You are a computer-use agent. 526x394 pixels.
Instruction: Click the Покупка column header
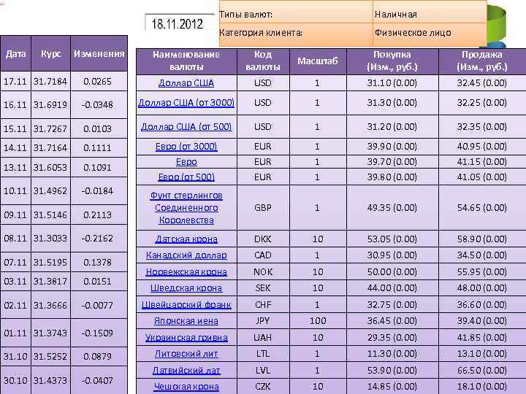[392, 61]
